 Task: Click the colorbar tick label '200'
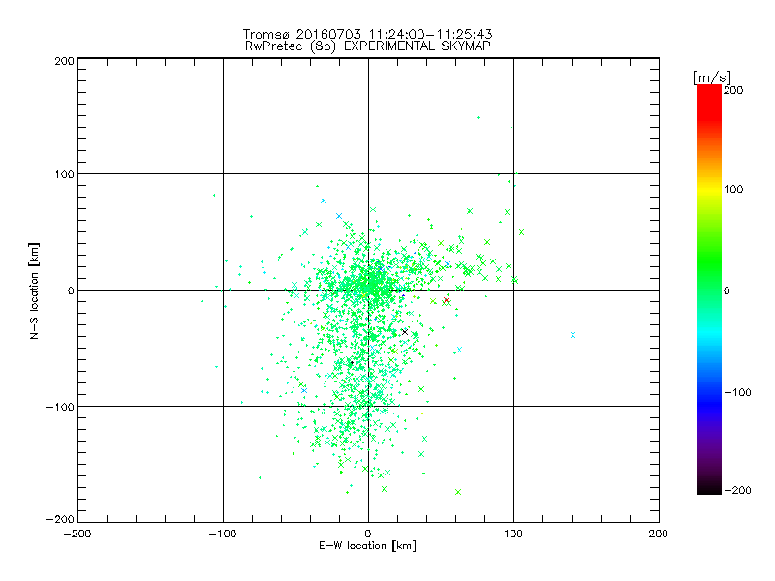click(733, 90)
